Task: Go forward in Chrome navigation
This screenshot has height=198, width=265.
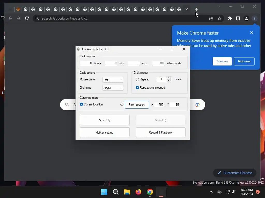Action: pos(19,18)
